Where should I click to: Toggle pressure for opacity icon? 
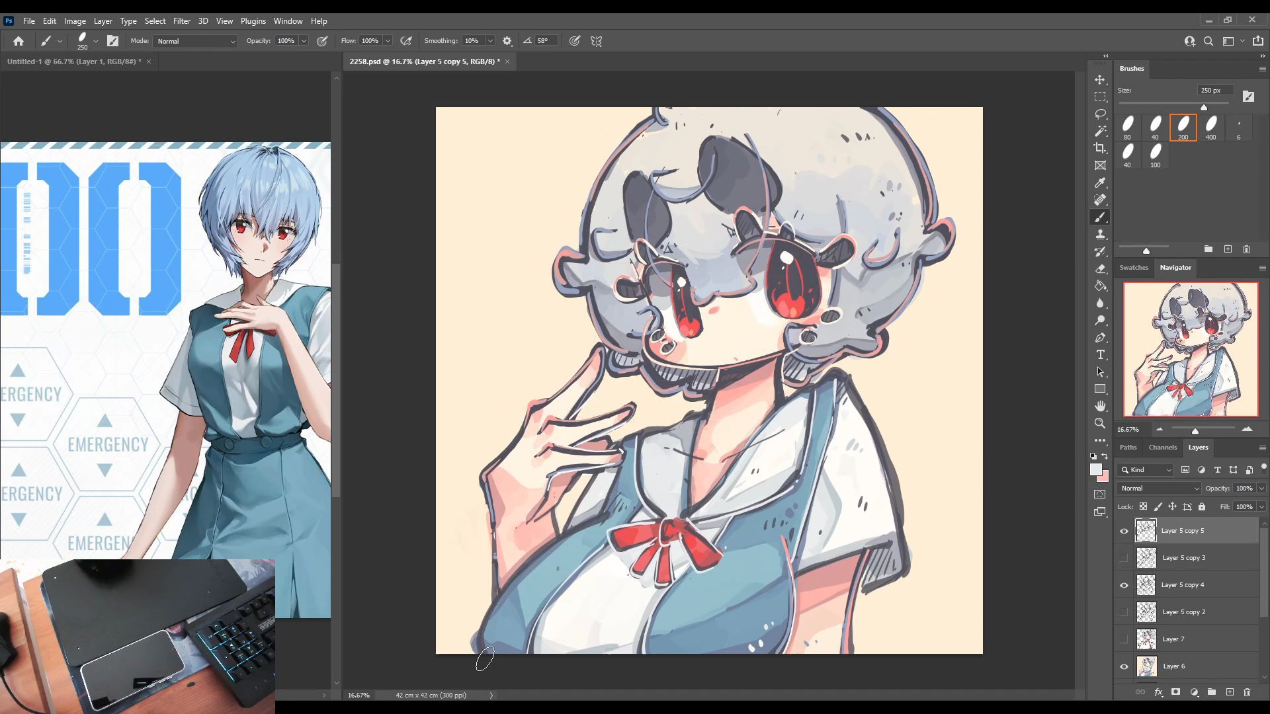[x=322, y=41]
